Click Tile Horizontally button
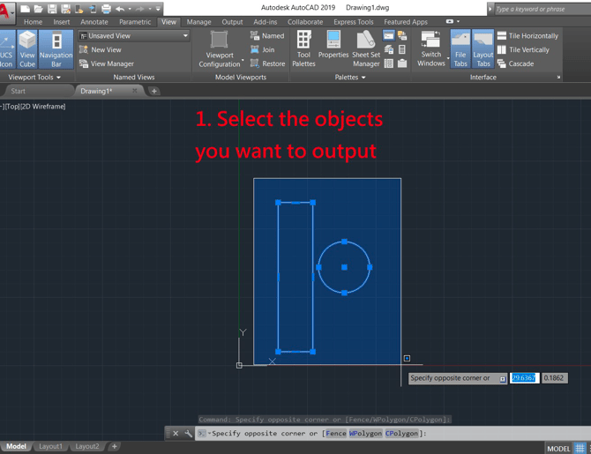Image resolution: width=591 pixels, height=454 pixels. pyautogui.click(x=527, y=36)
